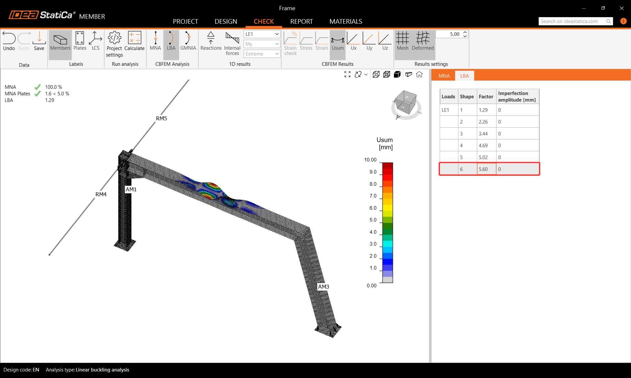Screen dimensions: 631x378
Task: Open the CHECK tab
Action: coord(264,21)
